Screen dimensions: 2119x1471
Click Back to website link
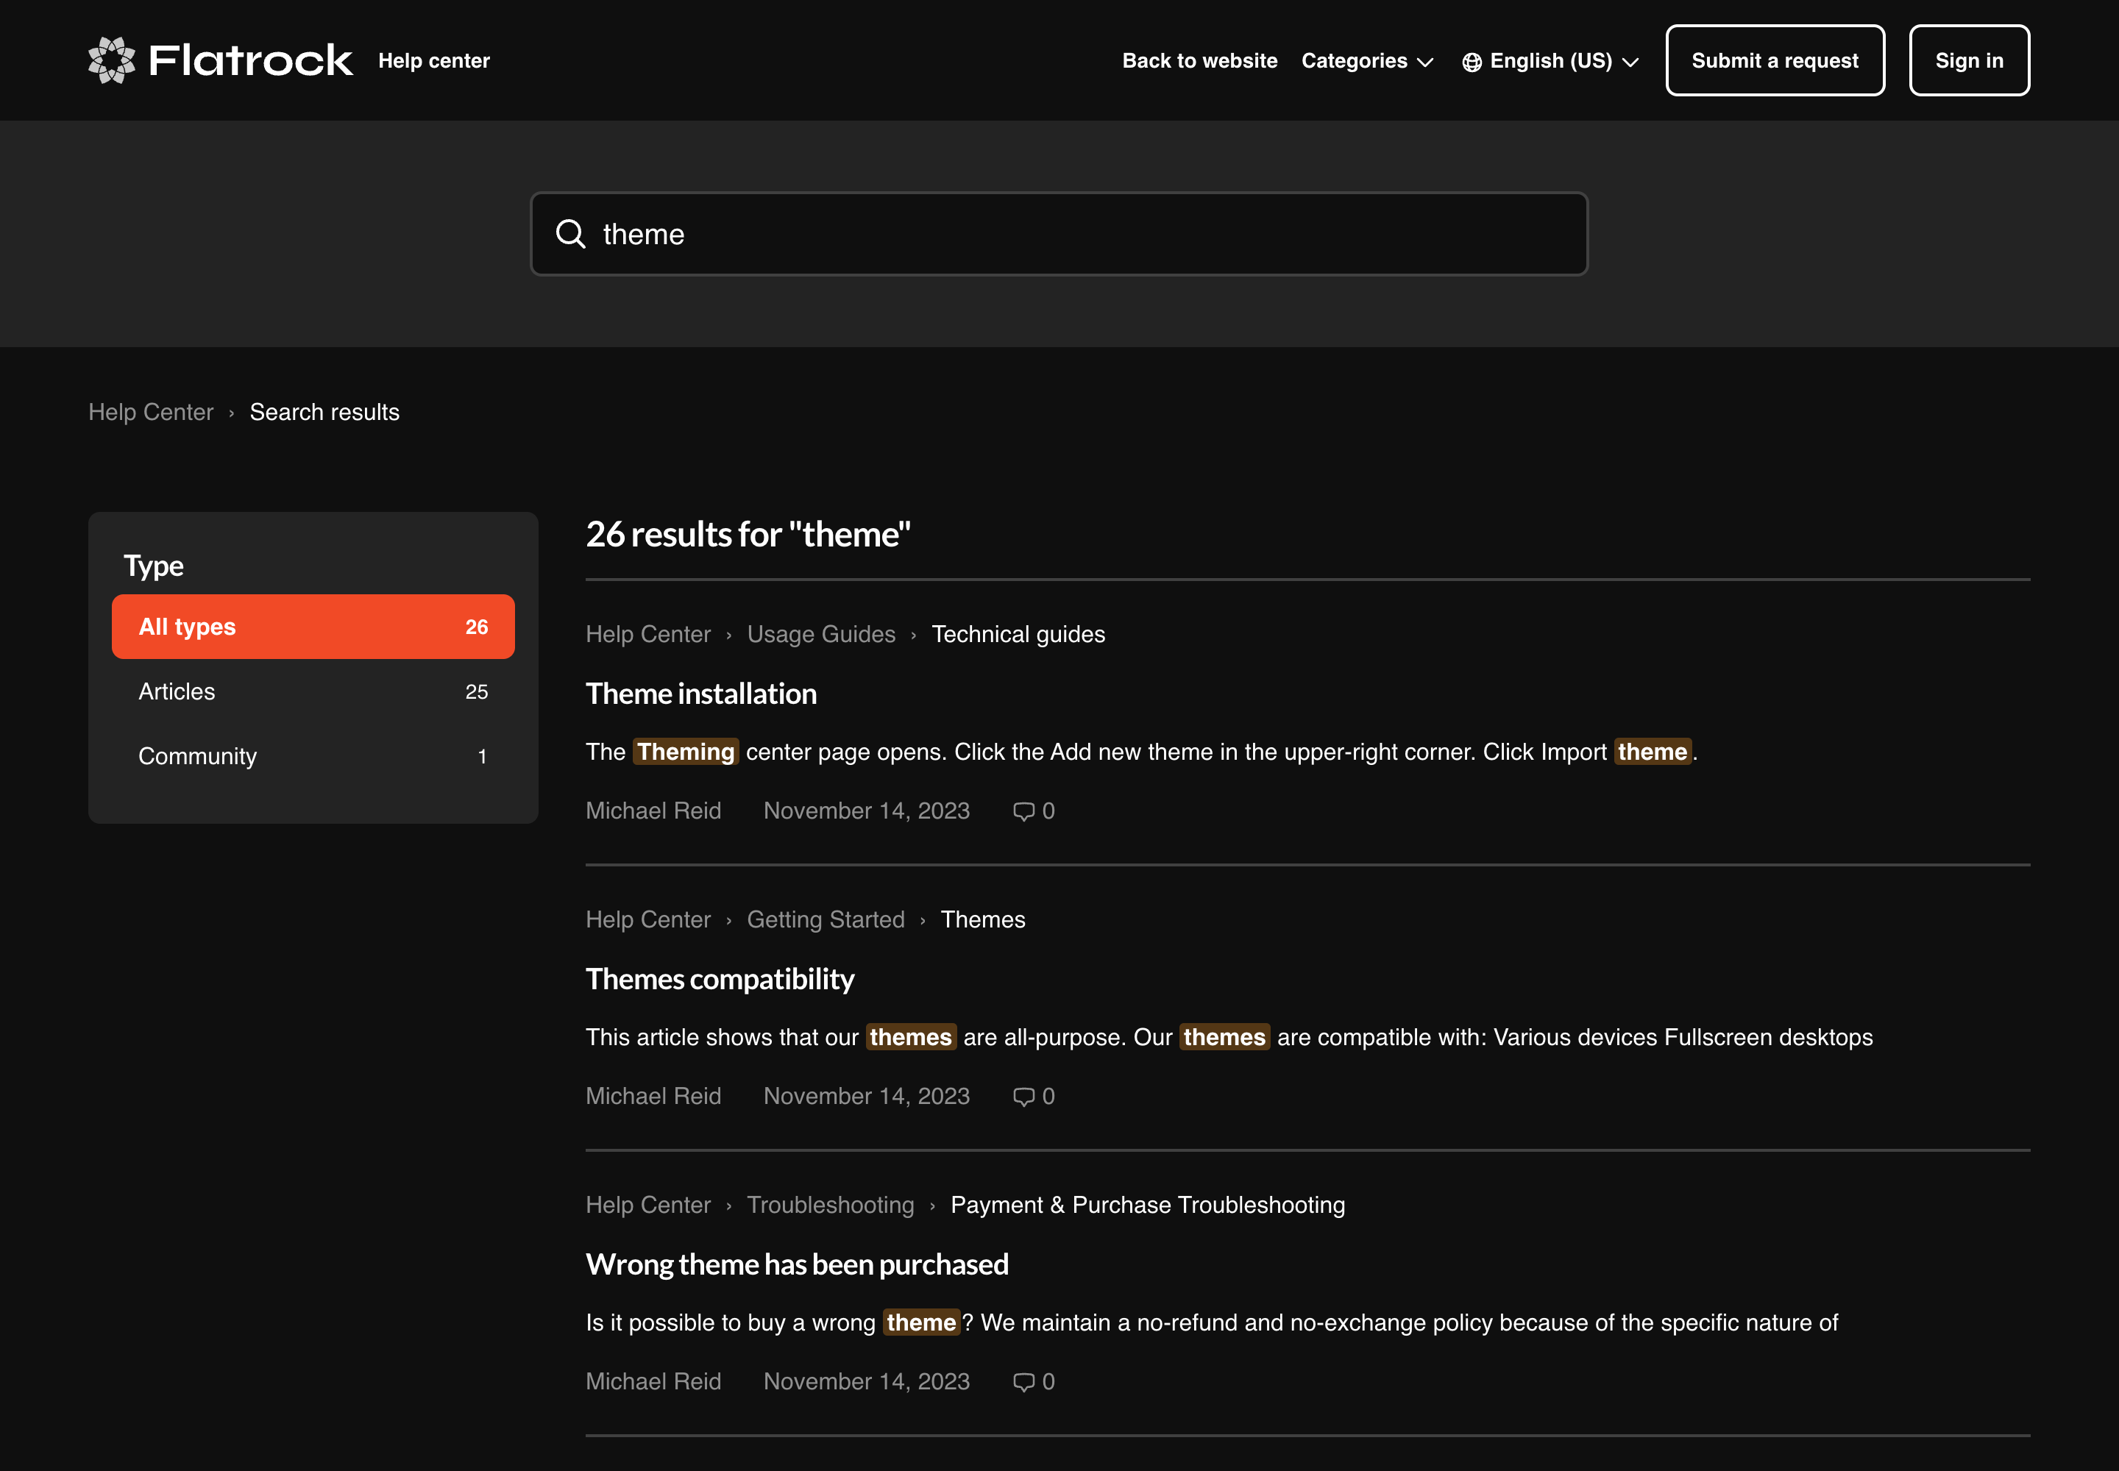pyautogui.click(x=1199, y=61)
